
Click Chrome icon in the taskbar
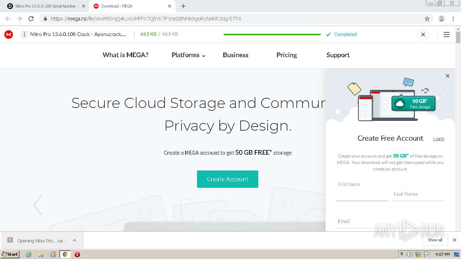coord(65,254)
